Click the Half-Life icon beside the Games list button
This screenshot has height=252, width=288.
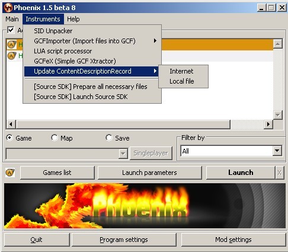click(x=10, y=173)
